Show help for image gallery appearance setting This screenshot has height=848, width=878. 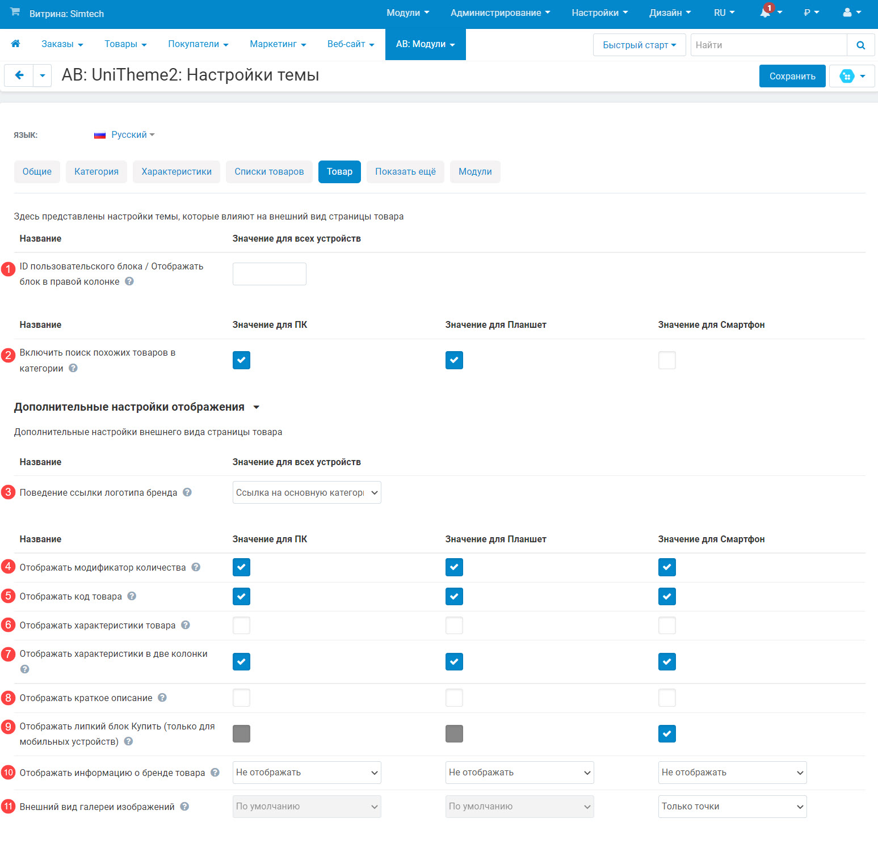[x=184, y=807]
